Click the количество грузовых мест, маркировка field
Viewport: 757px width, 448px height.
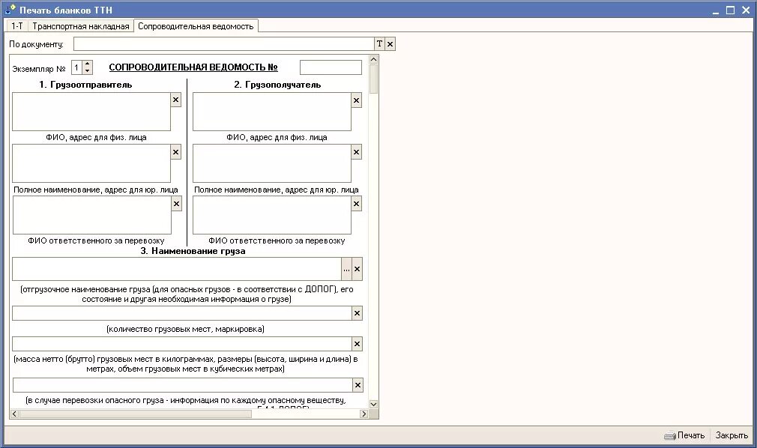182,313
